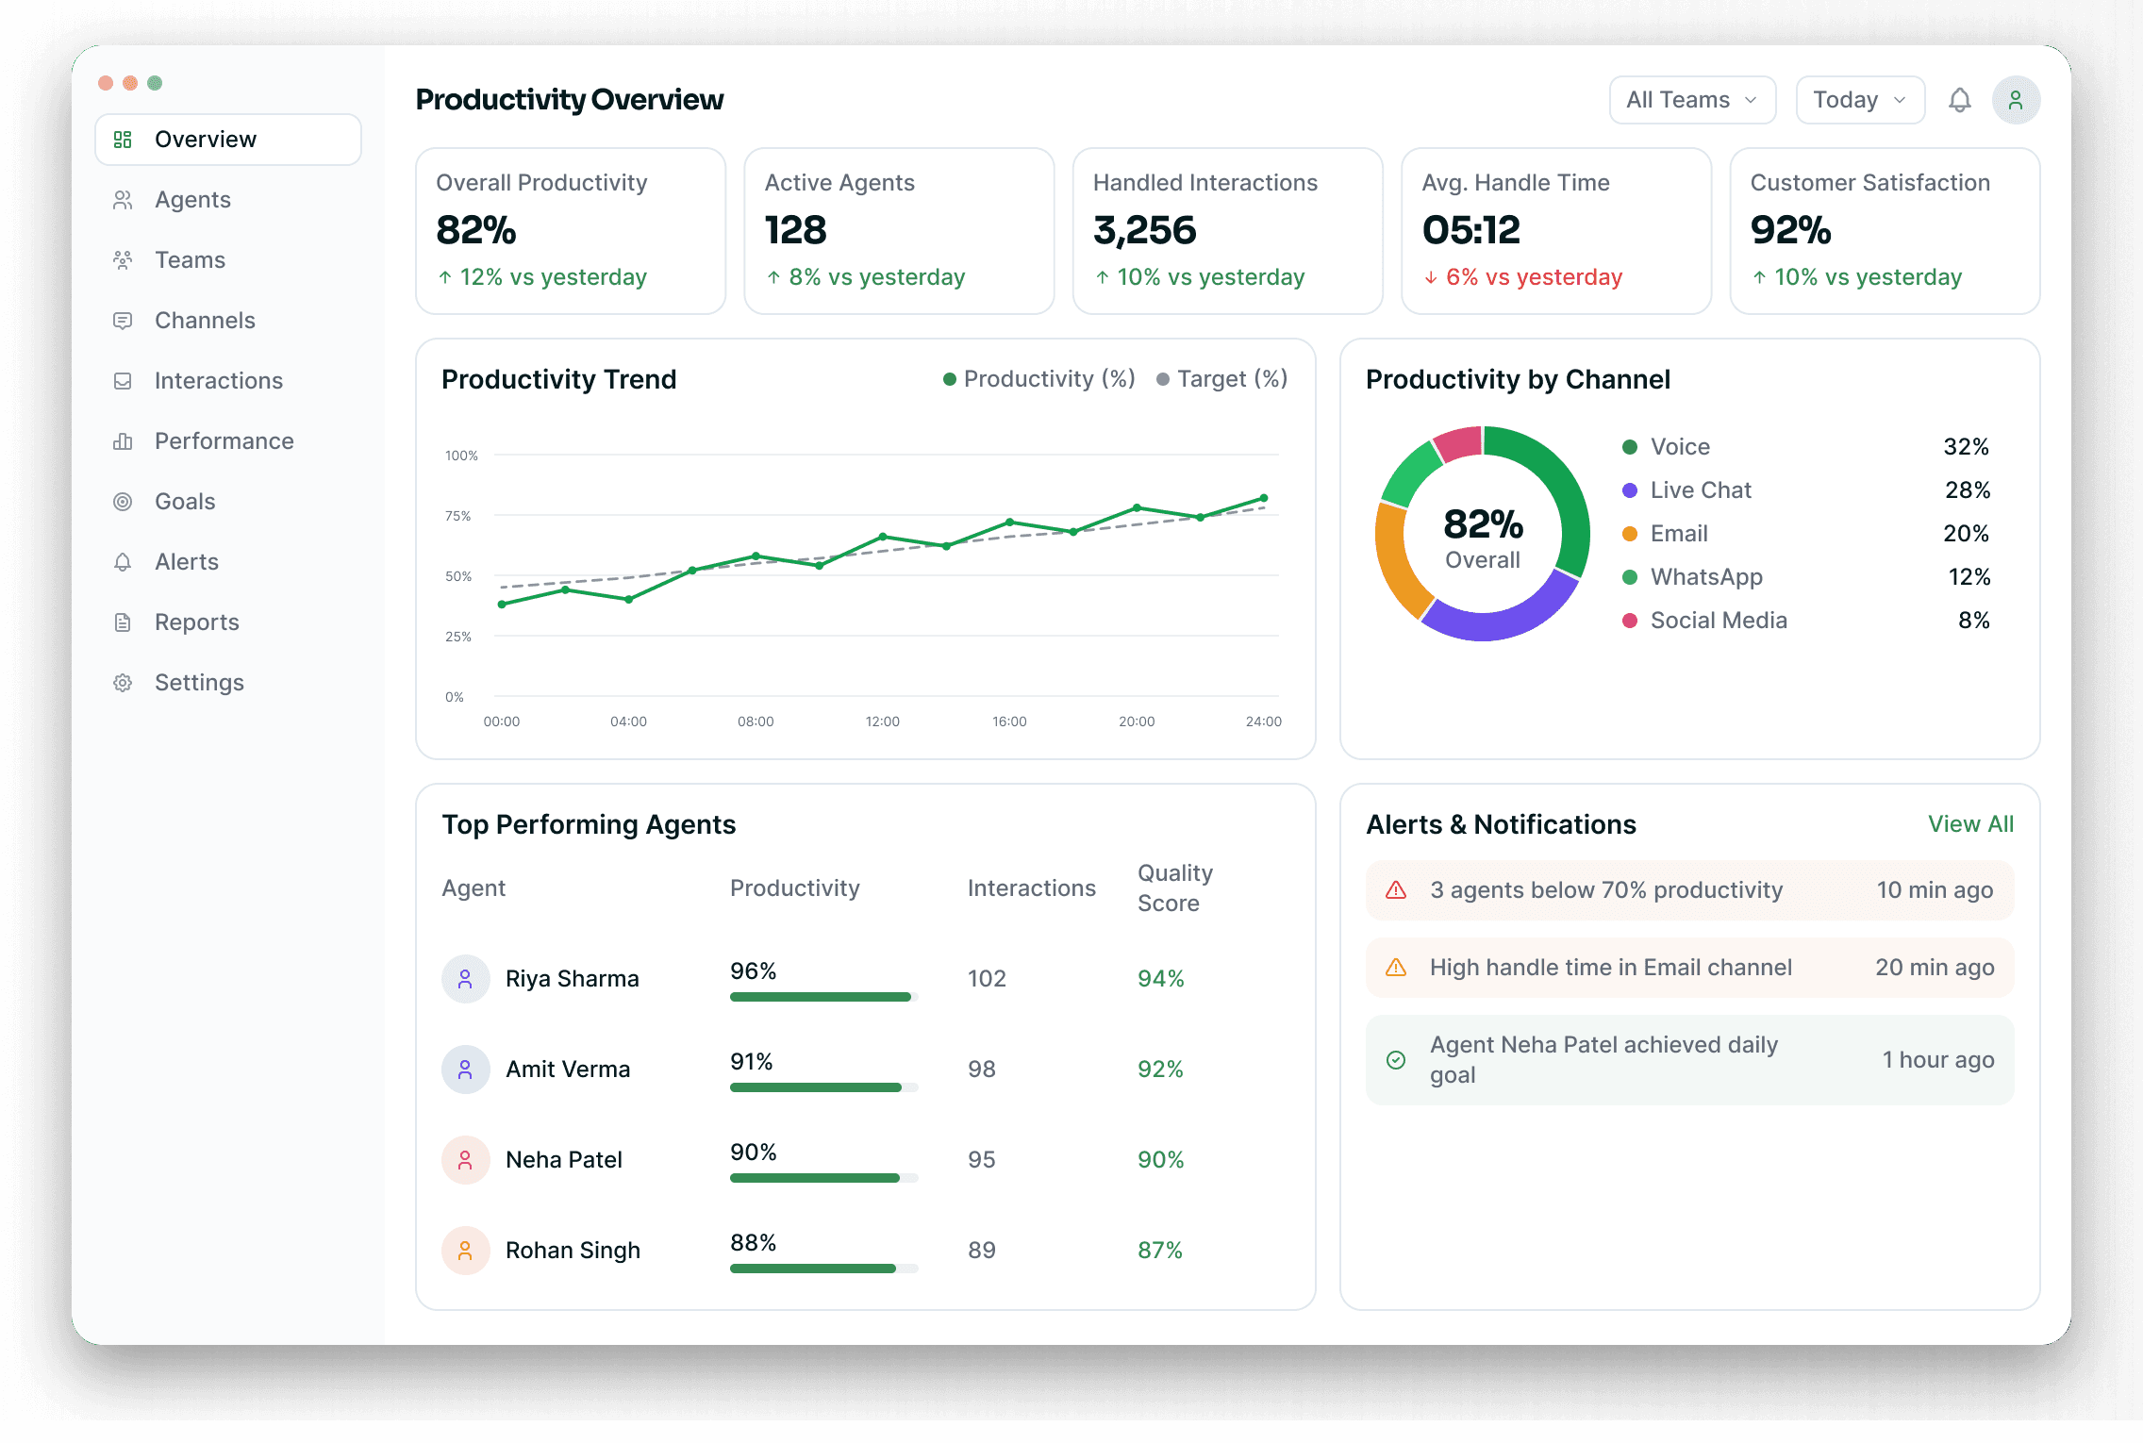Click red warning icon on productivity alert
The image size is (2143, 1443).
tap(1396, 890)
